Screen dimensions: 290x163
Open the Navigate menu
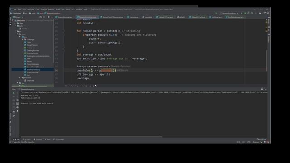(31, 10)
